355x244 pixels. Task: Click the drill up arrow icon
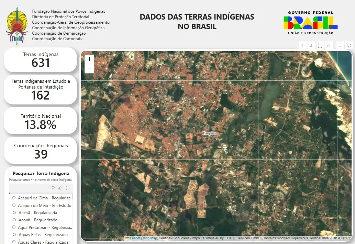pos(303,45)
